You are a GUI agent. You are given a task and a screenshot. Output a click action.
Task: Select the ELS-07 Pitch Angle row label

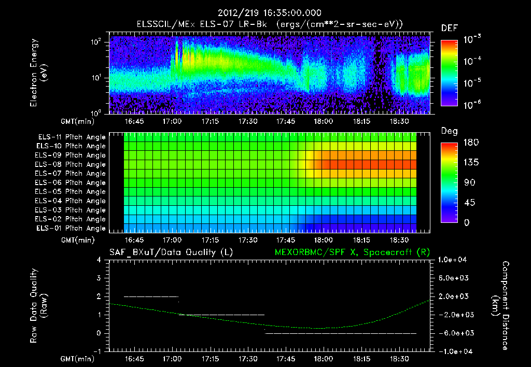pyautogui.click(x=70, y=173)
